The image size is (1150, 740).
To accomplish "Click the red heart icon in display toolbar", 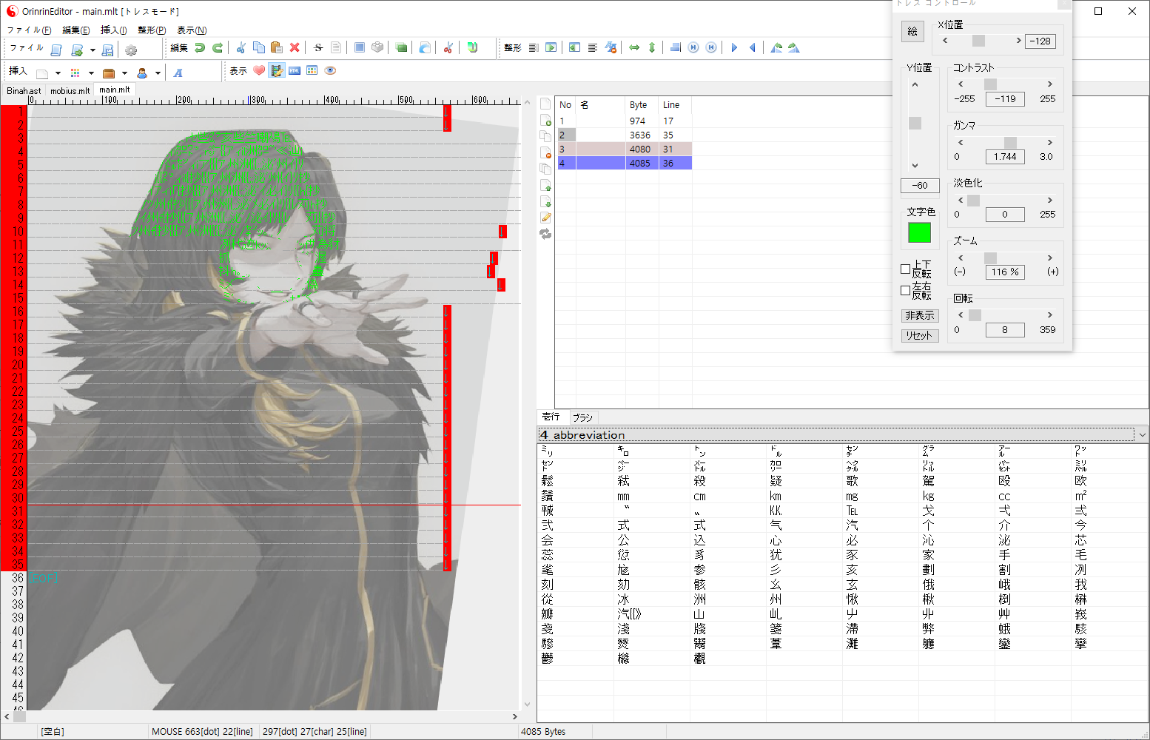I will [x=259, y=71].
